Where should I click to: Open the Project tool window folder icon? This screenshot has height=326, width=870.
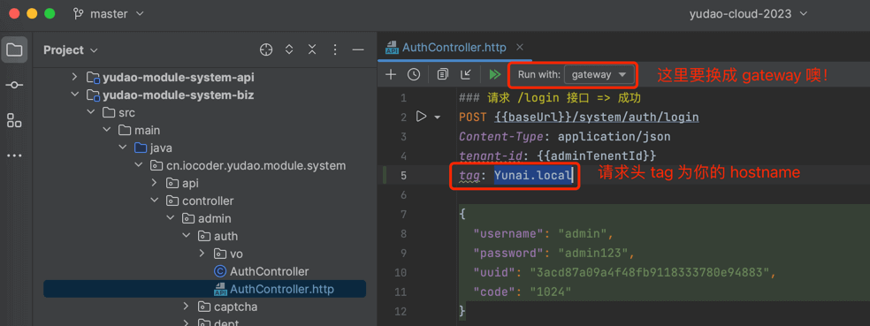(14, 50)
